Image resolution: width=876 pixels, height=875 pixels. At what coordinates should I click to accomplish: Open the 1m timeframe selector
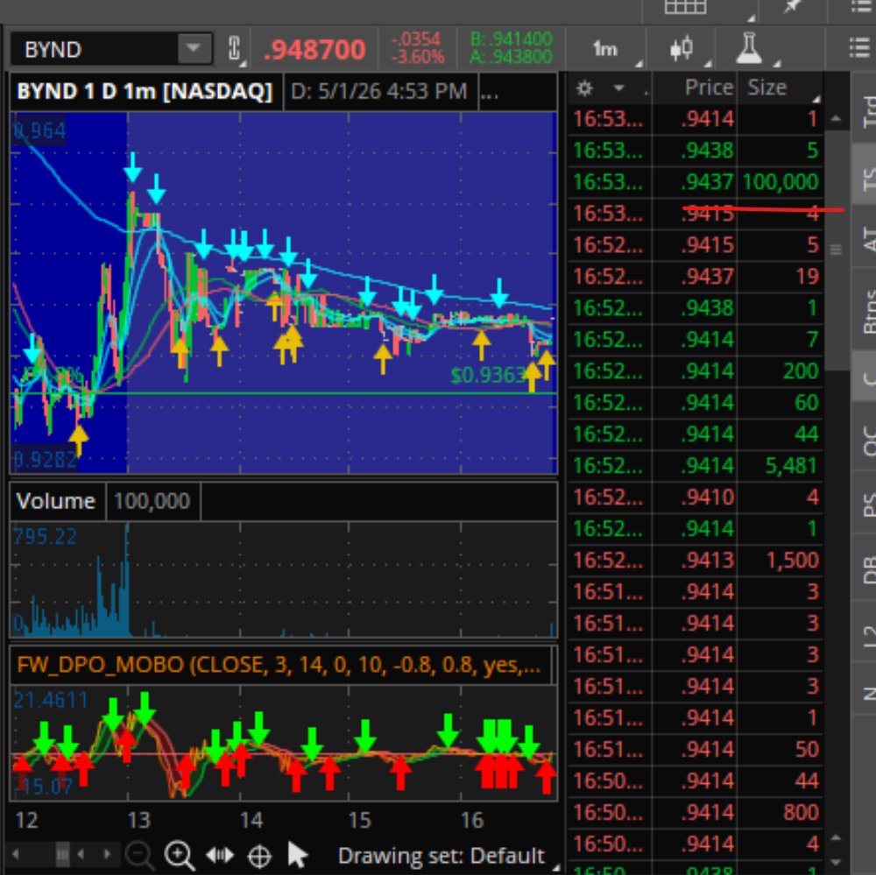pos(605,49)
